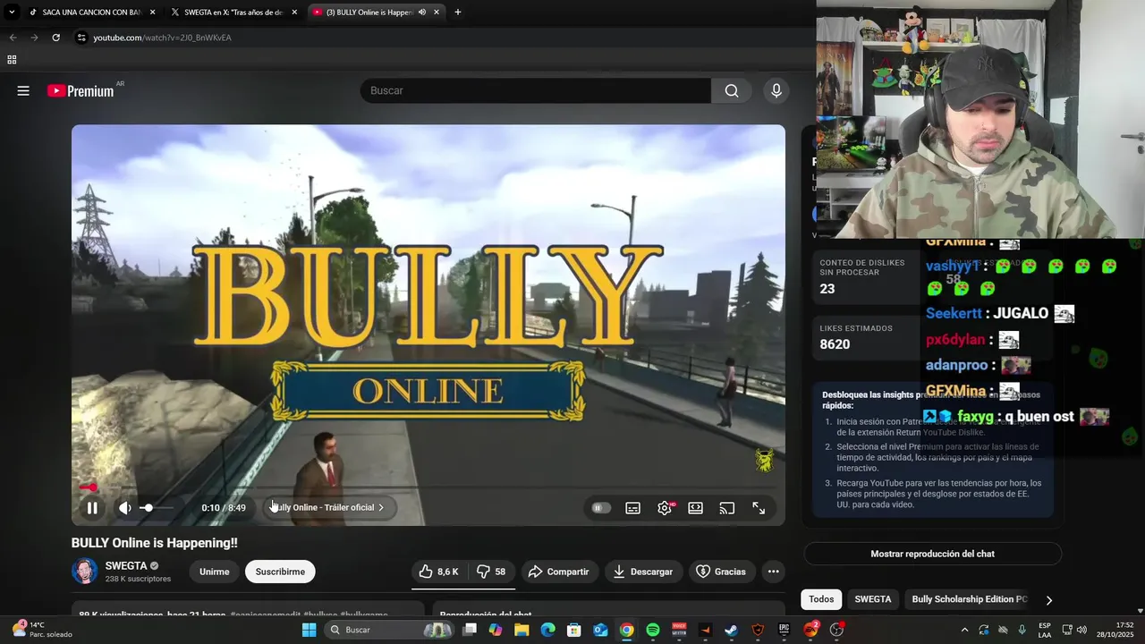The height and width of the screenshot is (644, 1145).
Task: Share the video via Compartir
Action: [x=558, y=572]
